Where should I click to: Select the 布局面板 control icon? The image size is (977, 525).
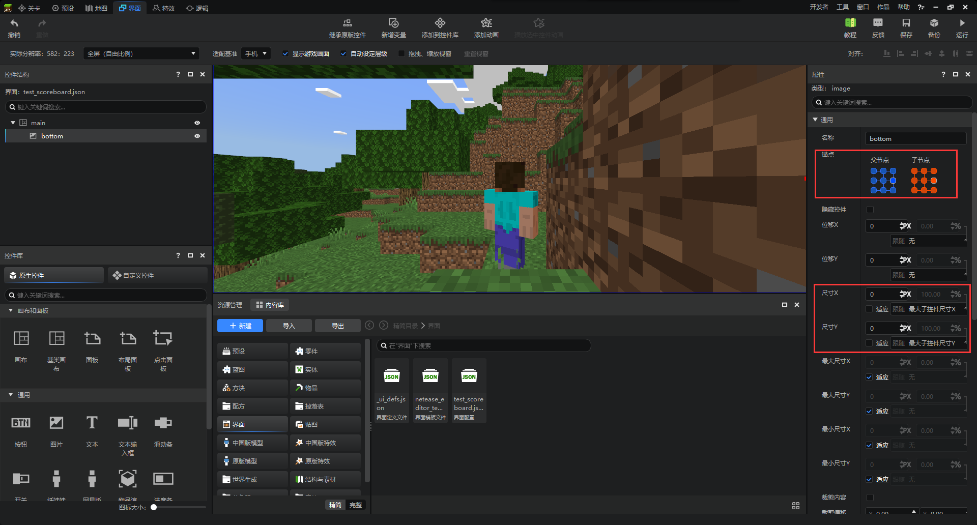[x=128, y=338]
